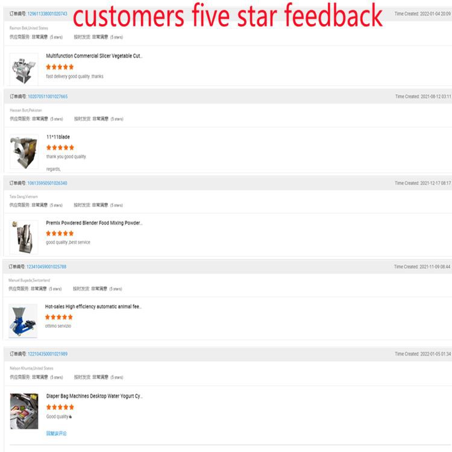The image size is (452, 452).
Task: Open order number 122104350001021989
Action: click(47, 354)
